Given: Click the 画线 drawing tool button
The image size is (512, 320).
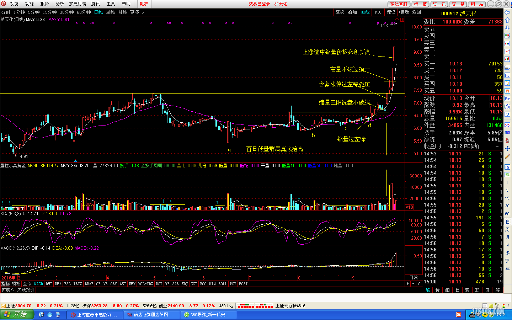Looking at the screenshot, I should [x=366, y=12].
